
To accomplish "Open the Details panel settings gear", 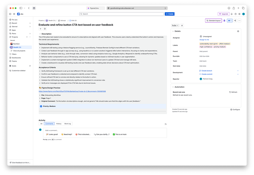I will (238, 31).
